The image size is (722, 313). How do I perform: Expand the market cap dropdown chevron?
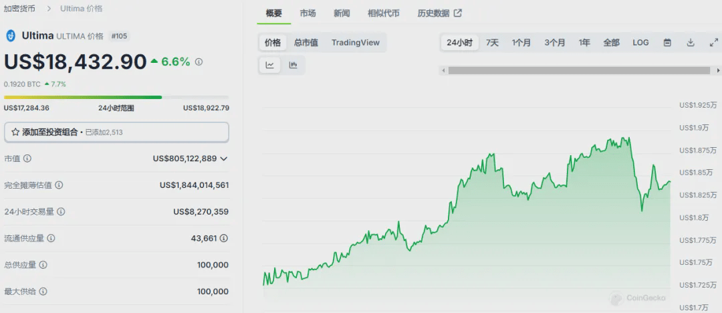tap(224, 159)
